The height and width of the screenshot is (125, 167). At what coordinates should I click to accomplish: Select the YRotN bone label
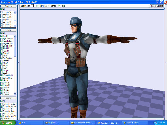coord(6,66)
